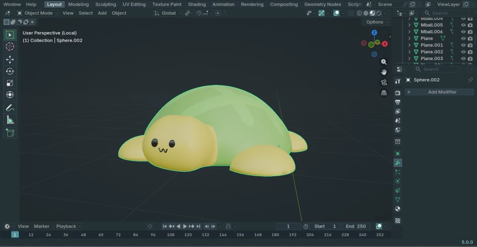Screen dimensions: 477x247
Task: Select the Measure tool
Action: 10,120
